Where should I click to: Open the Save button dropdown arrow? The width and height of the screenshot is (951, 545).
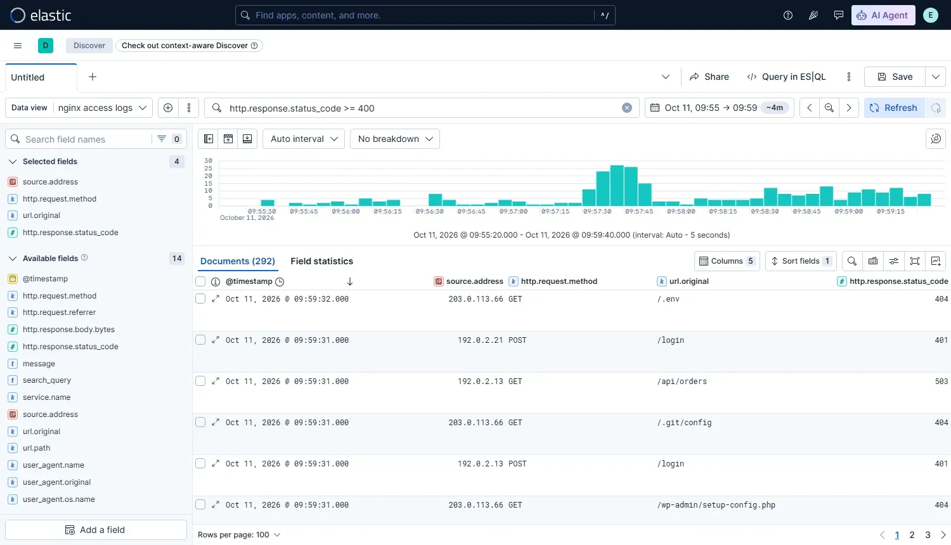(x=935, y=77)
